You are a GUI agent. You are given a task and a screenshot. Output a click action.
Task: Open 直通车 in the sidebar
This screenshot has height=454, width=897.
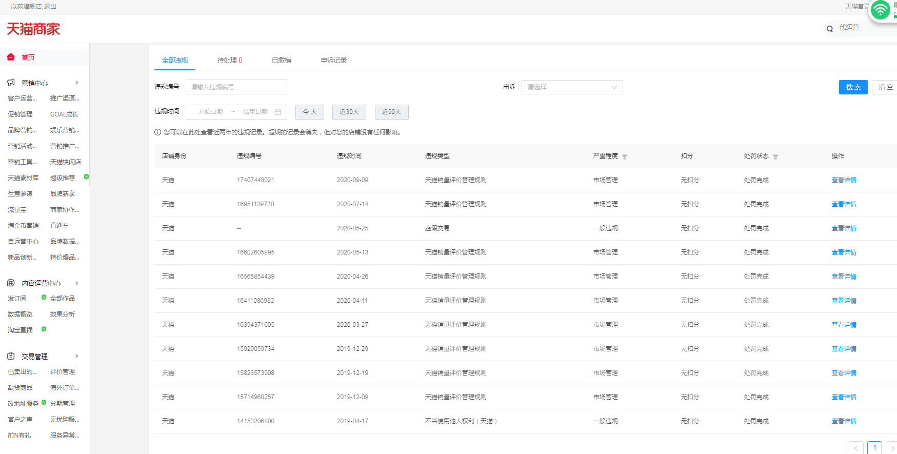(x=59, y=226)
